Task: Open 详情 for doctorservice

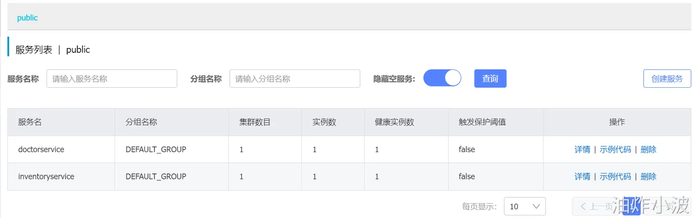Action: pos(582,149)
